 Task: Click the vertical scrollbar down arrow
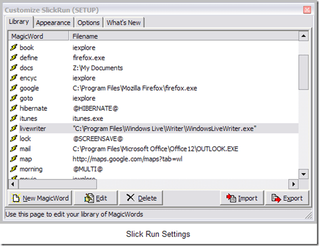(303, 174)
